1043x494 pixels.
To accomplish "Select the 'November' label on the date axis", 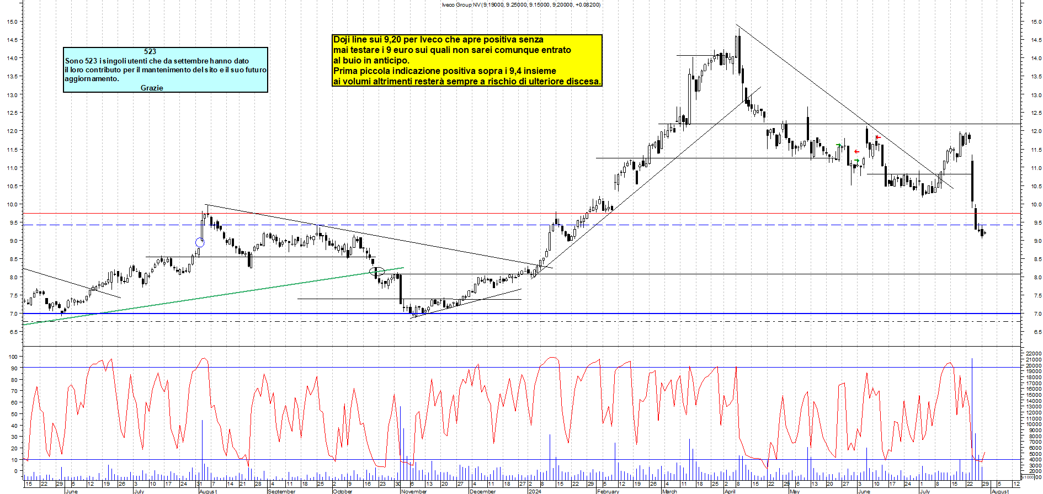I will coord(414,491).
